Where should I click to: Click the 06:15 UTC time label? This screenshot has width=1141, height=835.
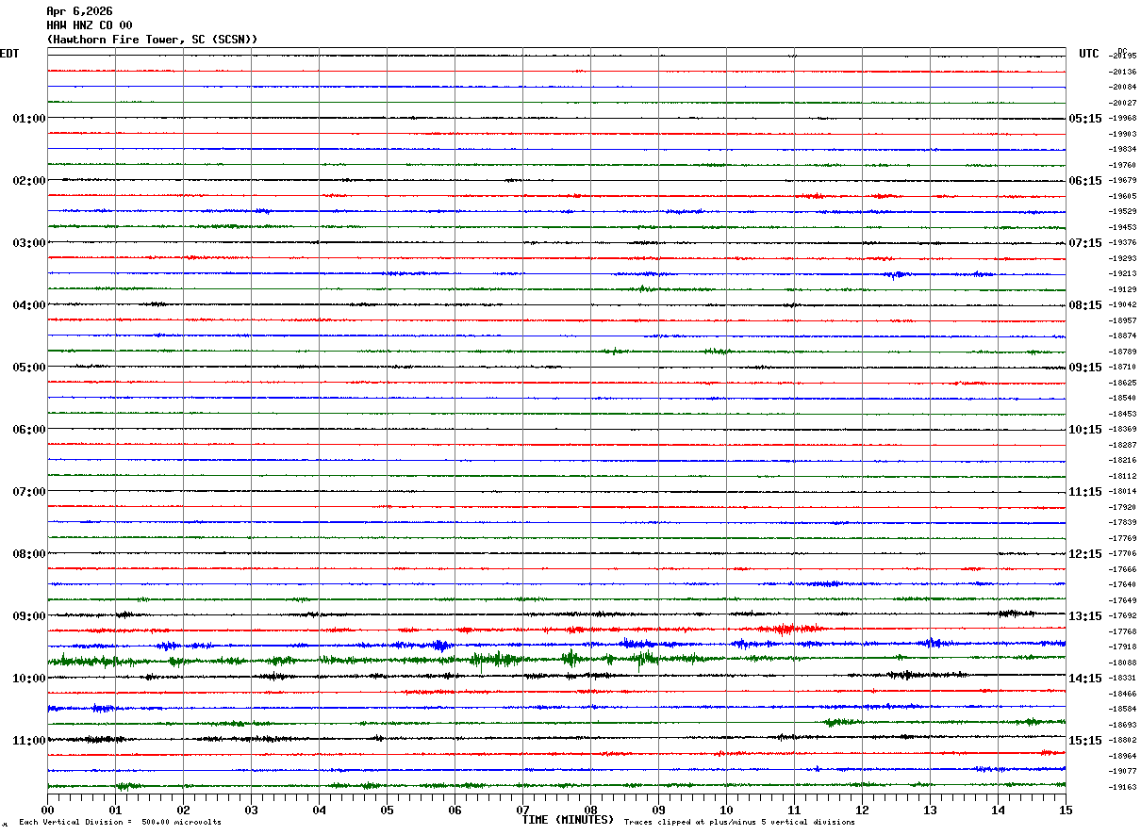tap(1085, 181)
